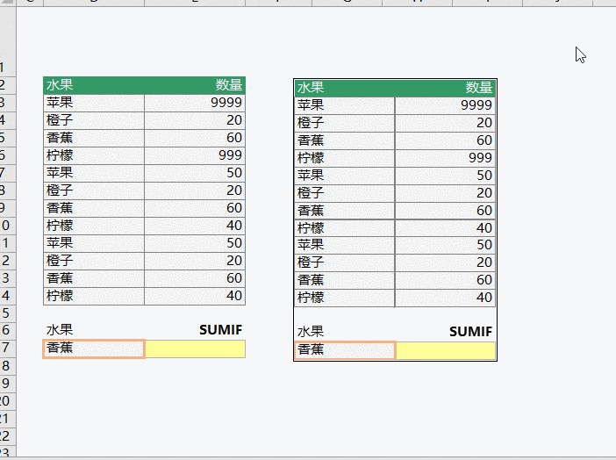Viewport: 616px width, 460px height.
Task: Click the 20 cell just below 9999 in the right table
Action: pyautogui.click(x=445, y=123)
